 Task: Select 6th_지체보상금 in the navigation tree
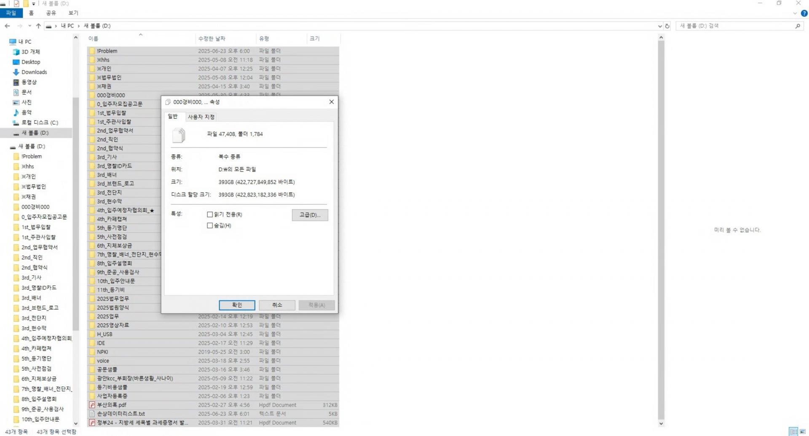pos(39,379)
